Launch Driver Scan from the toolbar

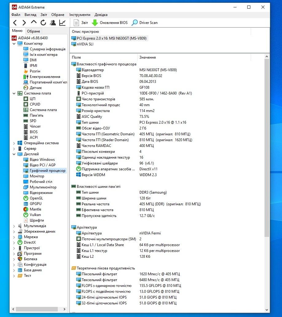click(x=145, y=23)
